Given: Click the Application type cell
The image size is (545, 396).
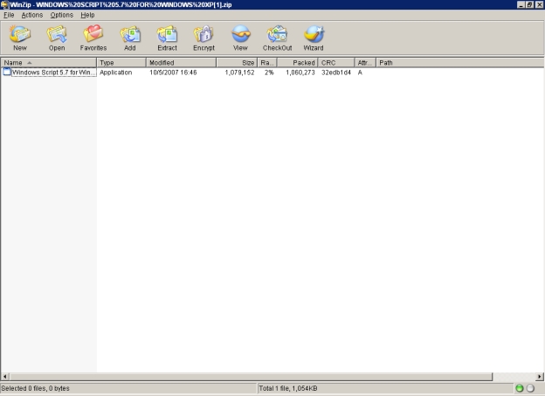Looking at the screenshot, I should pos(116,73).
